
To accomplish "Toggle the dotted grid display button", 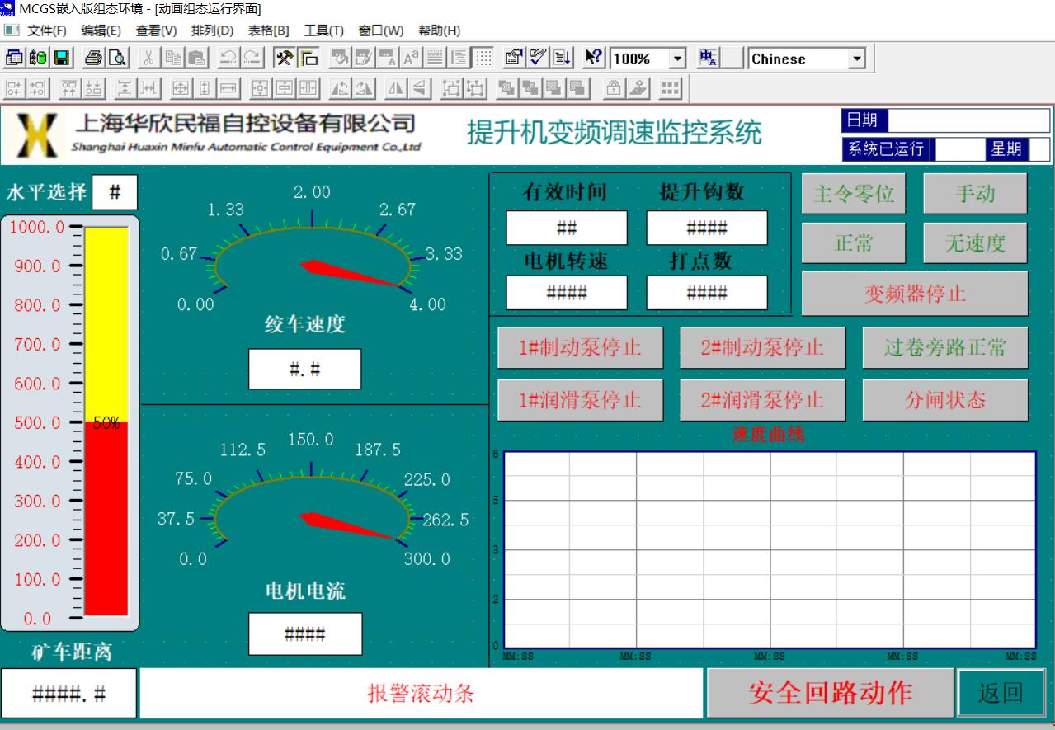I will (x=483, y=59).
